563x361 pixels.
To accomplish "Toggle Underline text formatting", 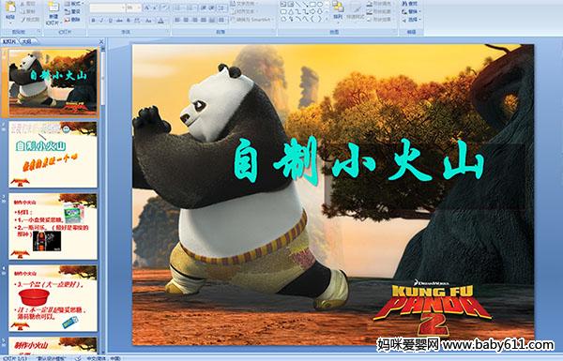I will point(110,21).
